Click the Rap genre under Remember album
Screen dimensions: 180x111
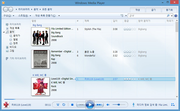click(53, 59)
